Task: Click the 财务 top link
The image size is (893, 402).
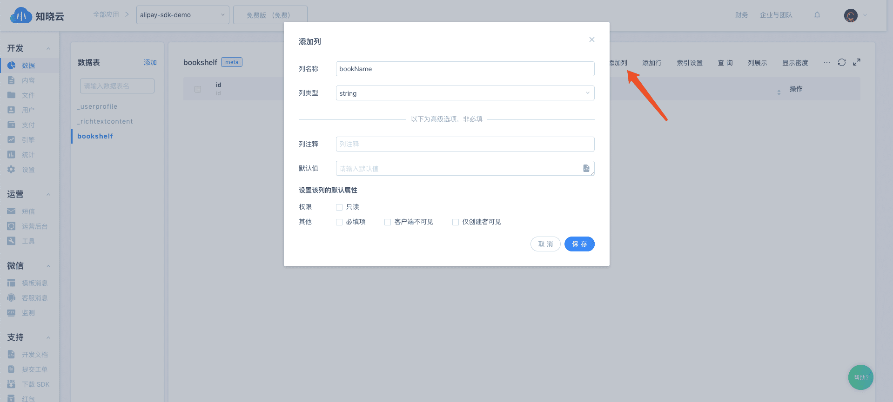Action: [742, 15]
